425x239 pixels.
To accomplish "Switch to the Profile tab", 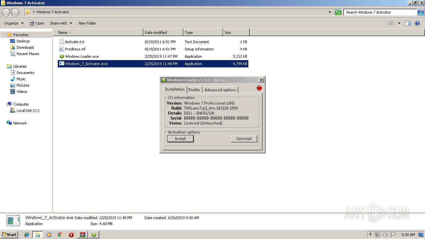I will 194,90.
